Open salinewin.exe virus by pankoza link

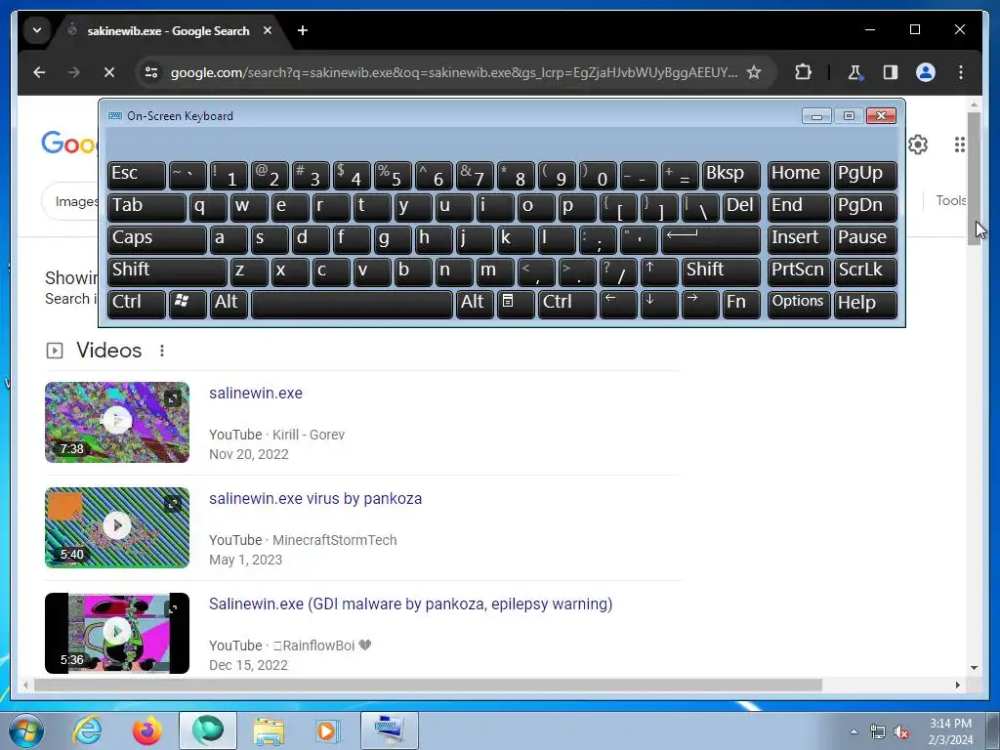click(x=315, y=498)
